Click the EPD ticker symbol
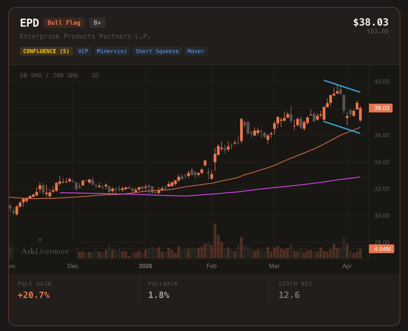 click(29, 23)
